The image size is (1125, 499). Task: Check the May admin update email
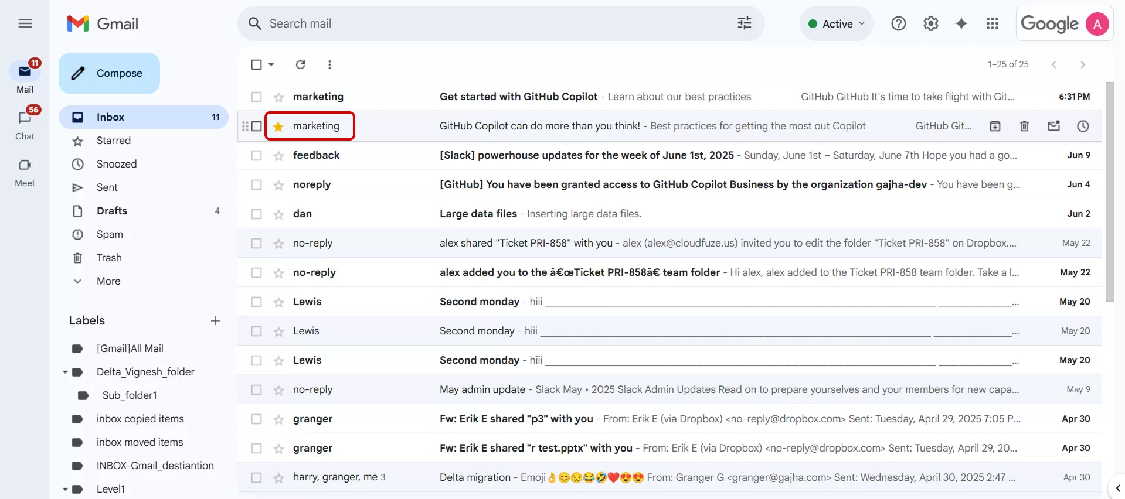256,389
